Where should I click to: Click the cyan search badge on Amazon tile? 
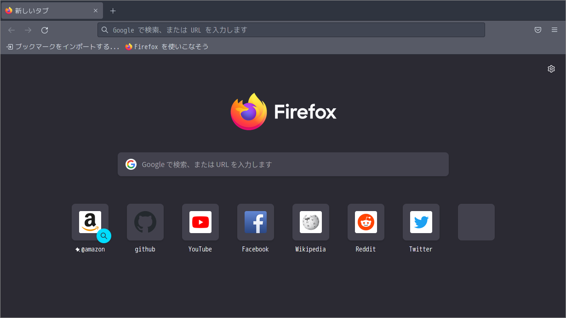(x=104, y=236)
